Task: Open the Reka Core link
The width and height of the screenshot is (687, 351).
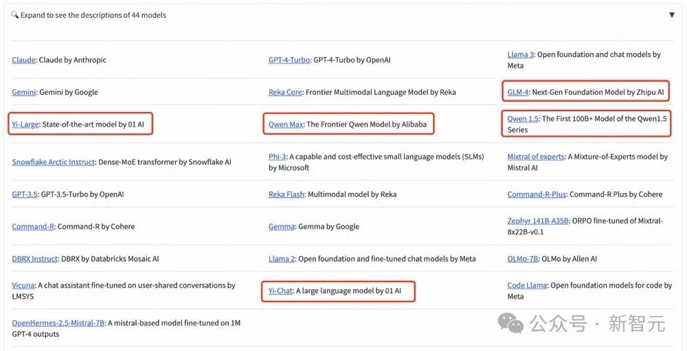Action: pyautogui.click(x=285, y=92)
